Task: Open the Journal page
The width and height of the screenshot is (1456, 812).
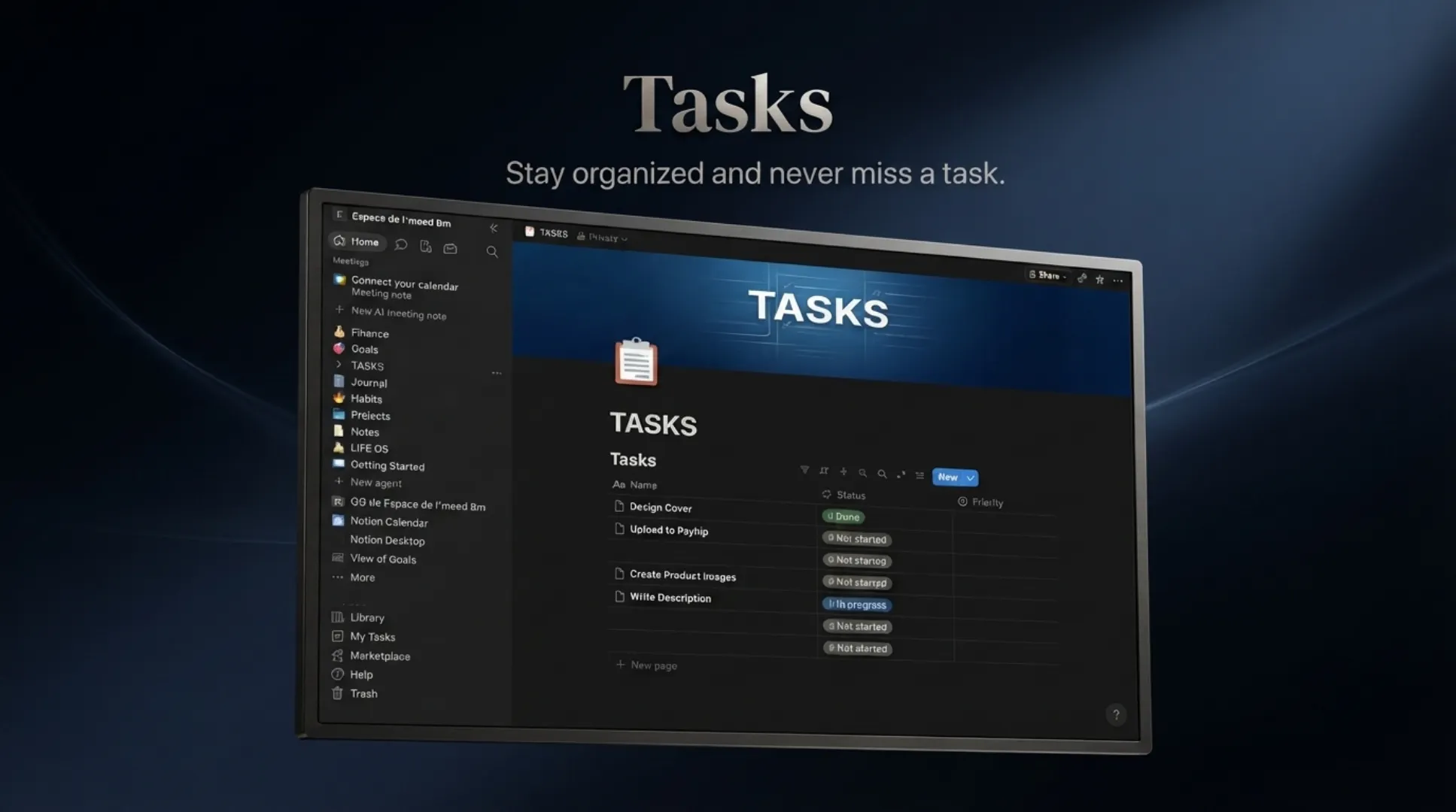Action: [x=369, y=382]
